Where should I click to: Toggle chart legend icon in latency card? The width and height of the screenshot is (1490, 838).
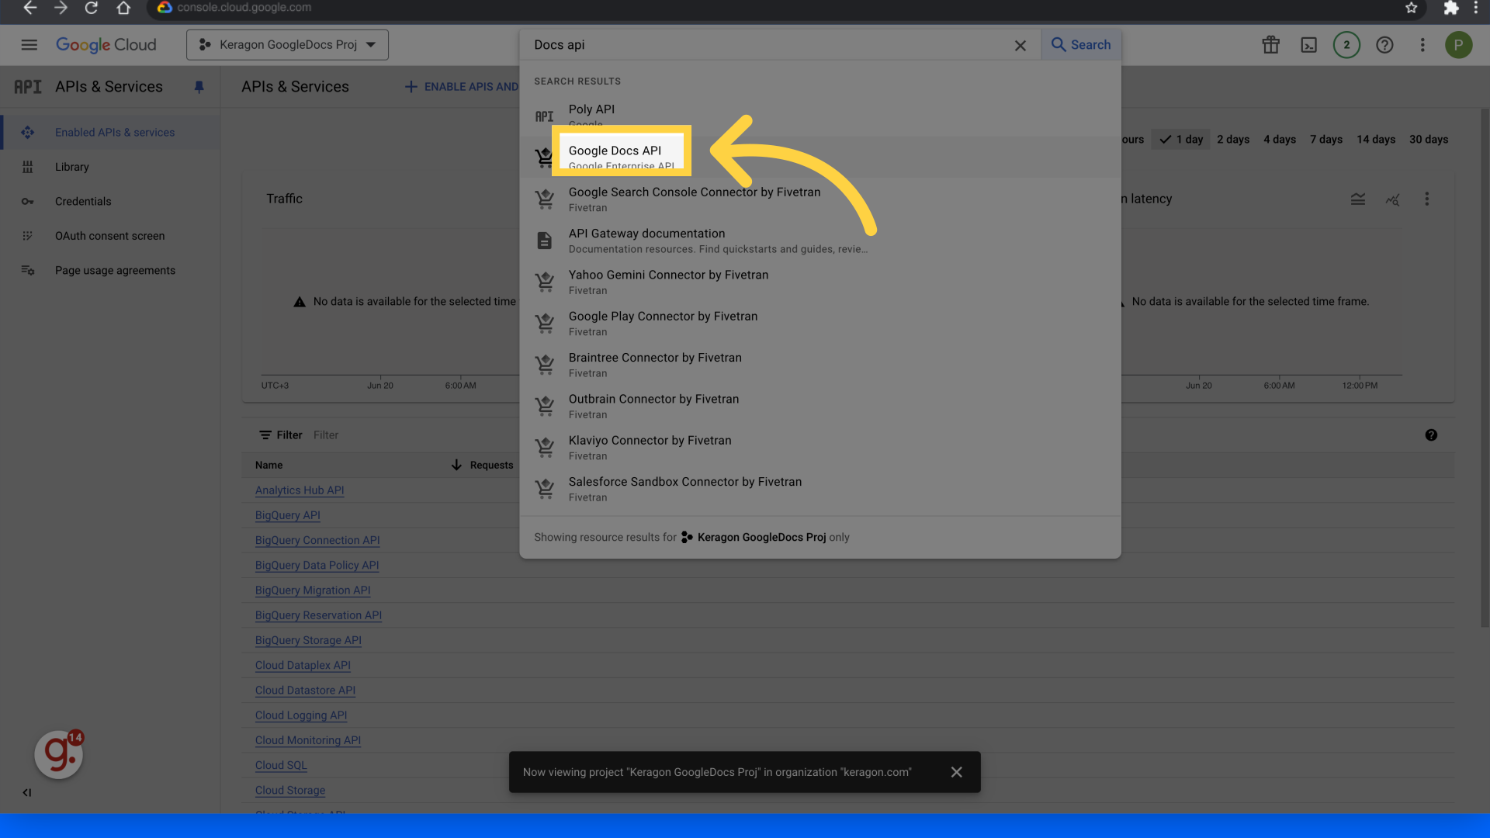[1358, 199]
